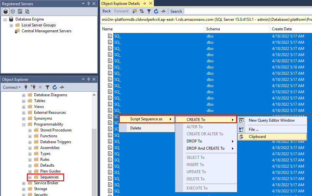Expand the Stored Procedures folder node

(30, 130)
